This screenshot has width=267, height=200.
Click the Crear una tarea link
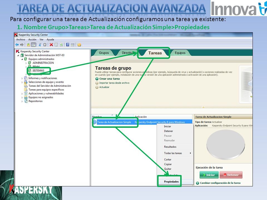click(110, 79)
